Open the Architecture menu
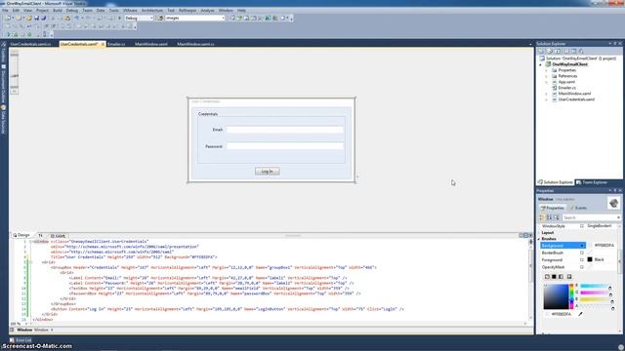Screen dimensions: 625x351 coord(152,11)
